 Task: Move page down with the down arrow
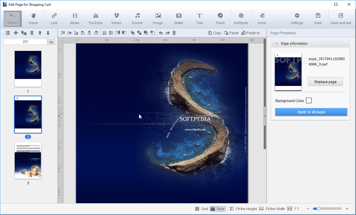point(48,33)
